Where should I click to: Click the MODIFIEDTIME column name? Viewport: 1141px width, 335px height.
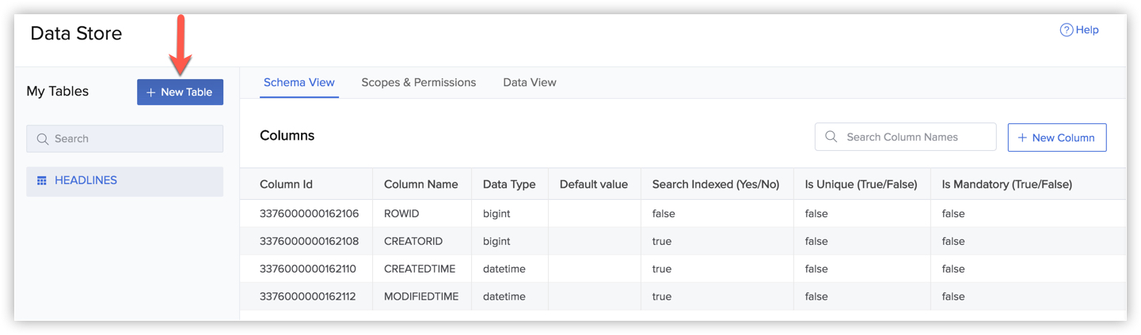click(x=420, y=297)
